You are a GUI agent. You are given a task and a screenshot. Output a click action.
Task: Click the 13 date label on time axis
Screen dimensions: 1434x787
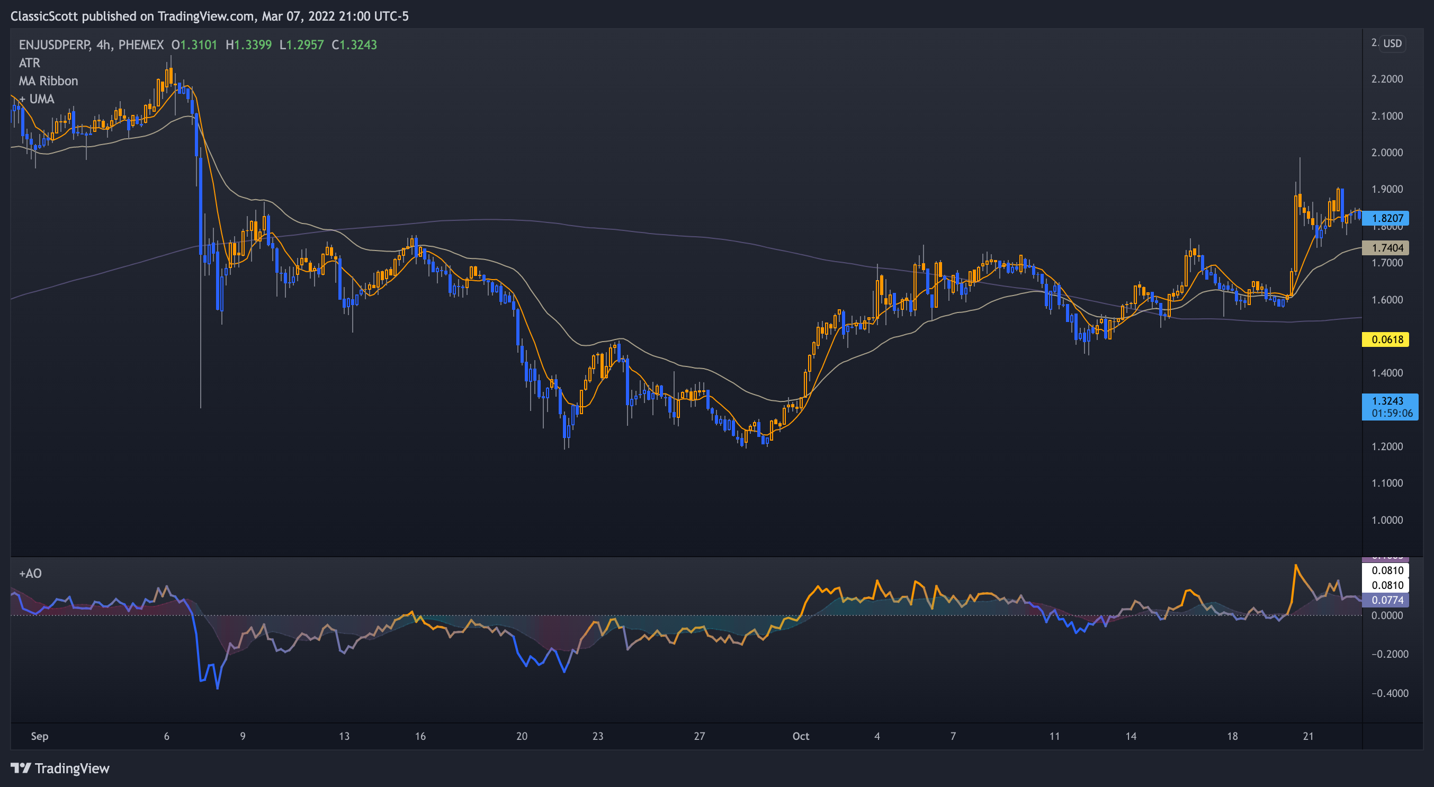click(344, 736)
